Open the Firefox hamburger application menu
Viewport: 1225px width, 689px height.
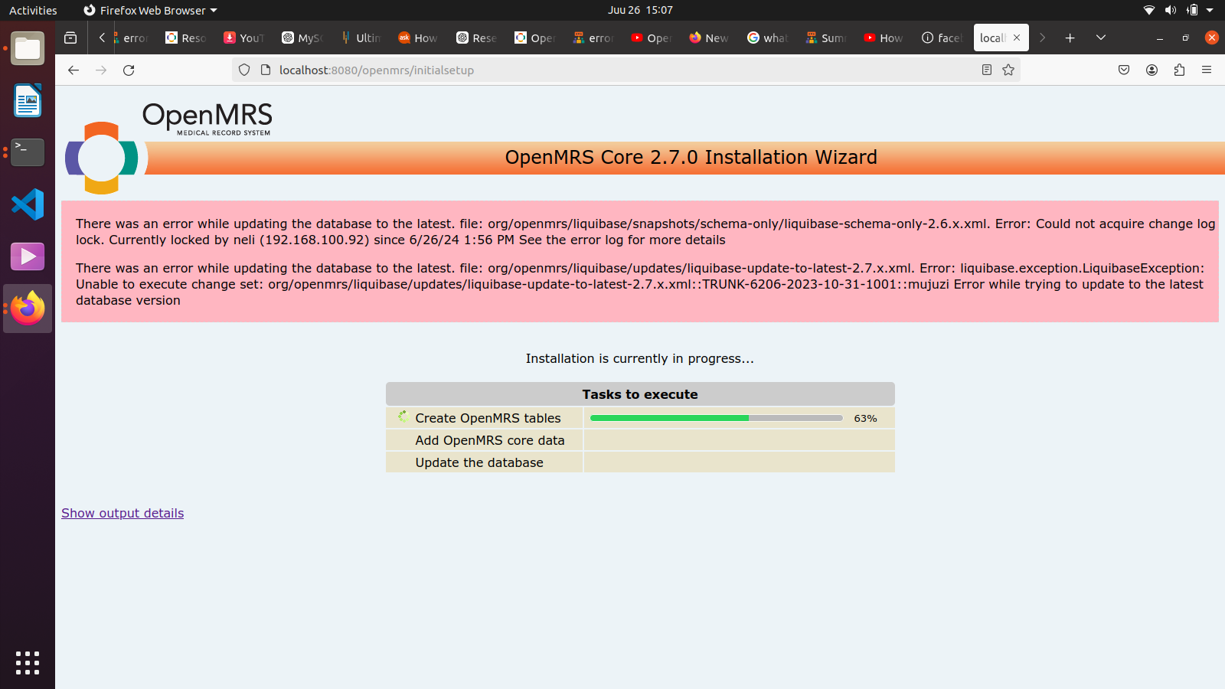(1207, 70)
